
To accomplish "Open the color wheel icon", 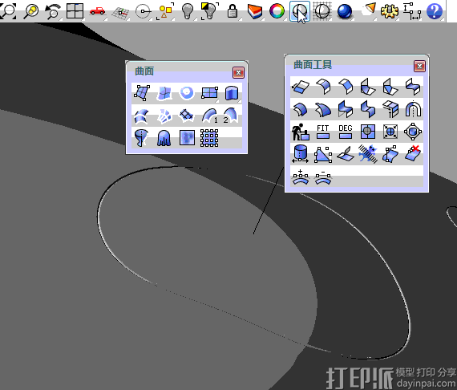I will click(277, 11).
